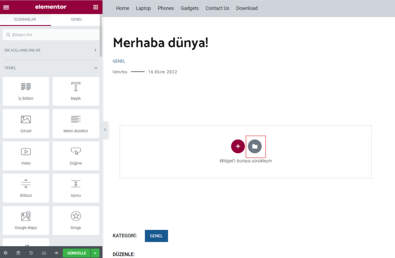Open save options arrow beside Güncelle

(95, 253)
